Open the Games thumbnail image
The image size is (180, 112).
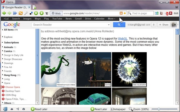[94, 69]
